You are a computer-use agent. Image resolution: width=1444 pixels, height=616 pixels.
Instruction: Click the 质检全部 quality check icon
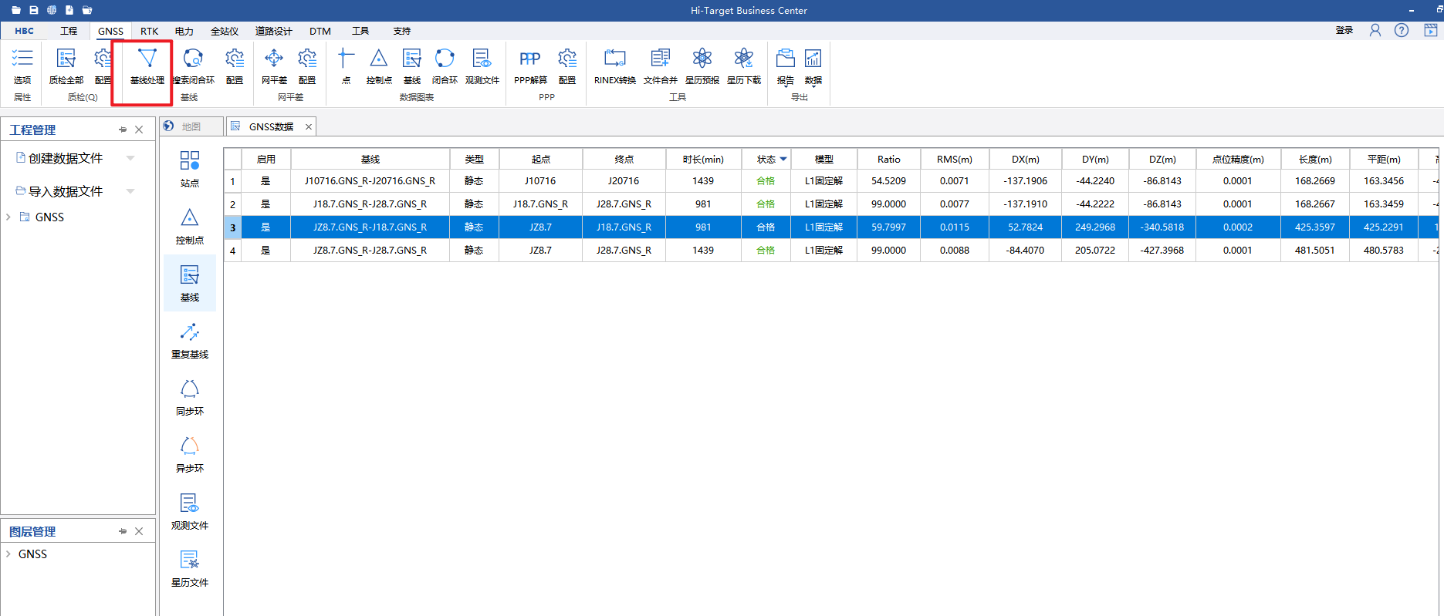tap(66, 66)
